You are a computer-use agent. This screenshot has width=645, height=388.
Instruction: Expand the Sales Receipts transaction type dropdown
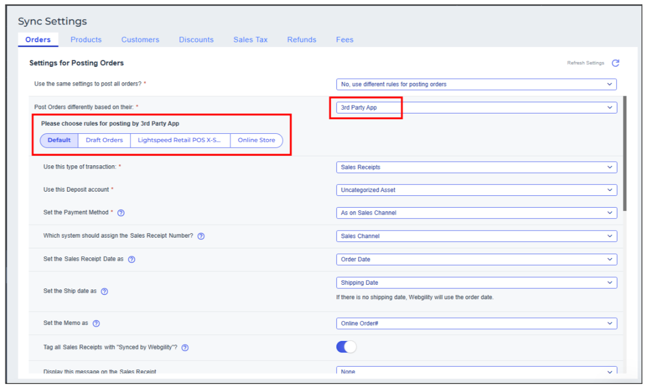point(476,168)
